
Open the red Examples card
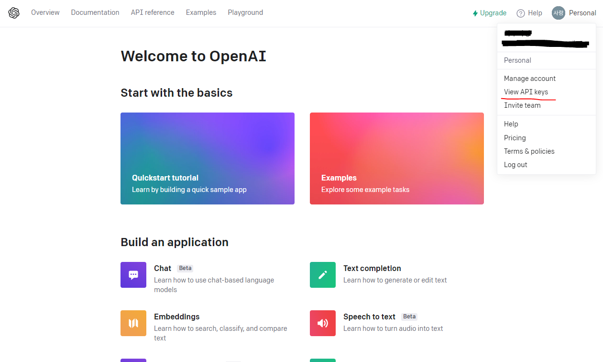point(397,158)
